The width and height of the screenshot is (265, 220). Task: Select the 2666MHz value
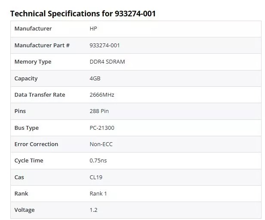pyautogui.click(x=102, y=95)
